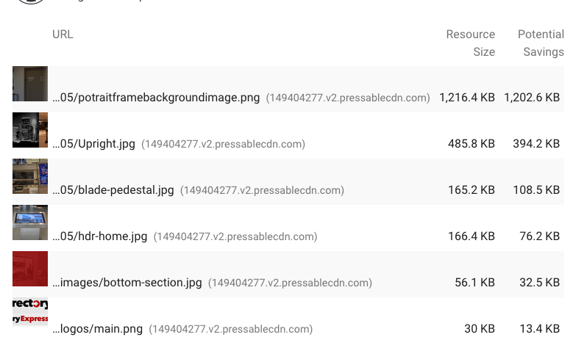Open the …05/blade-pedestal.jpg URL
The image size is (573, 351).
(x=113, y=190)
